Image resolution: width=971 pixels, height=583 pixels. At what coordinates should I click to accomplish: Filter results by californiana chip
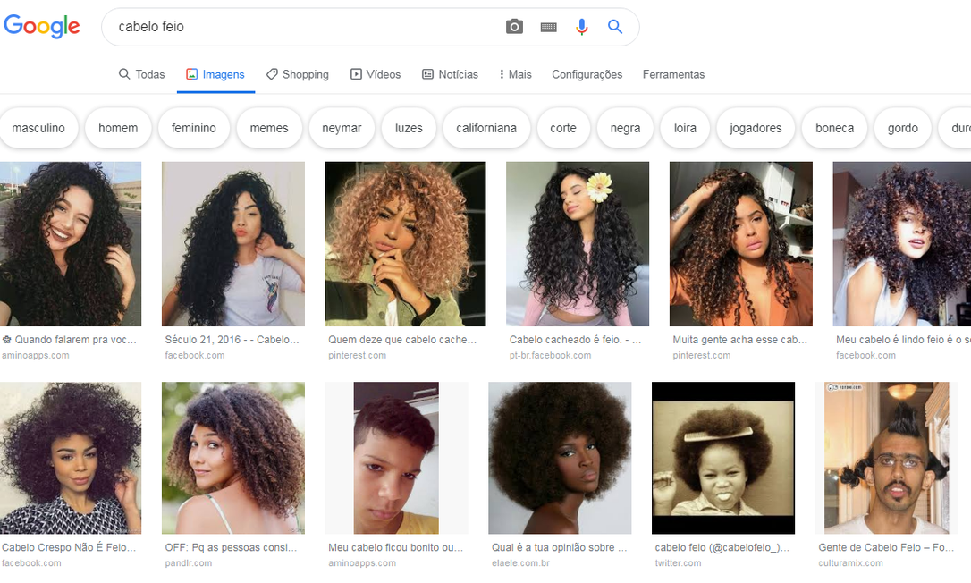click(486, 128)
